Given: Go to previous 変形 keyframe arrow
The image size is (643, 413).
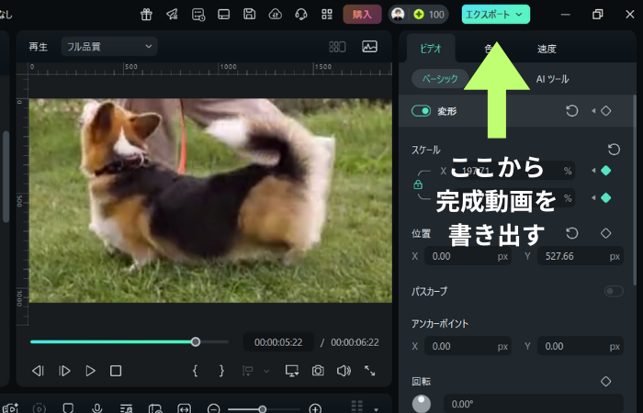Looking at the screenshot, I should pos(593,111).
